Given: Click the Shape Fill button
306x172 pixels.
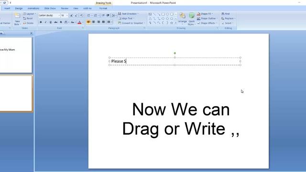Looking at the screenshot, I should coord(205,14).
